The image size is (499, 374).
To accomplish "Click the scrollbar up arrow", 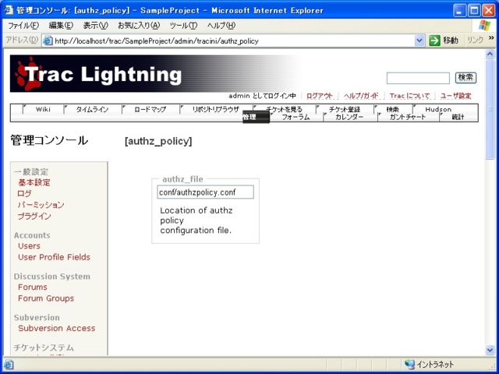I will (x=490, y=55).
